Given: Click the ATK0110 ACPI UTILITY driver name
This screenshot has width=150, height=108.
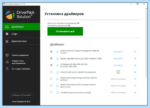Looking at the screenshot, I should tap(78, 72).
